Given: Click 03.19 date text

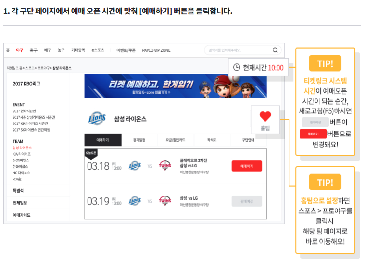Looking at the screenshot, I should pyautogui.click(x=98, y=201).
